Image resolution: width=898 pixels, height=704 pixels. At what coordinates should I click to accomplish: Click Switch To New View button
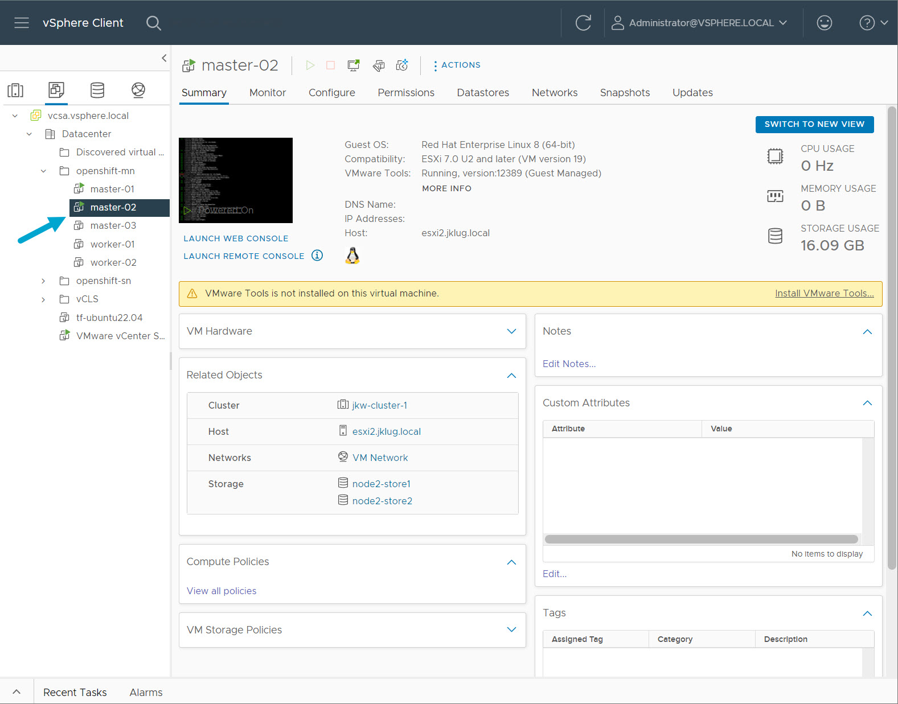pos(814,124)
